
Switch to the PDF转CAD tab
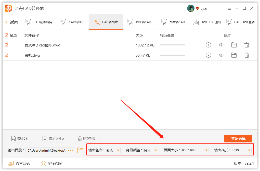coord(140,22)
